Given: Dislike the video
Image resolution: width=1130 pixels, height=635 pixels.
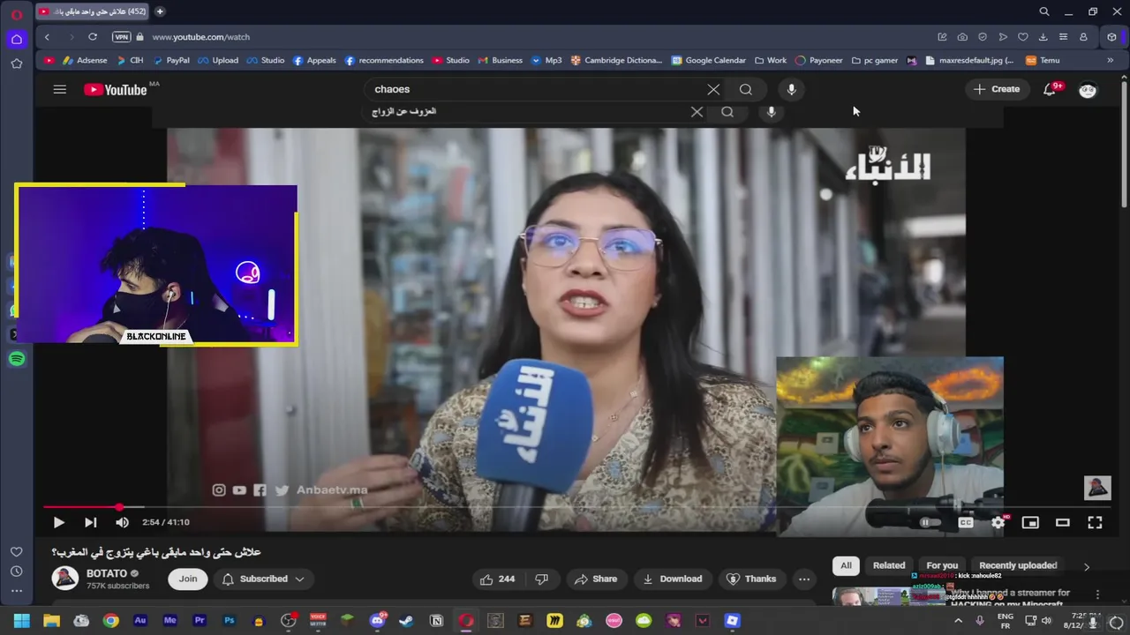Looking at the screenshot, I should (542, 579).
